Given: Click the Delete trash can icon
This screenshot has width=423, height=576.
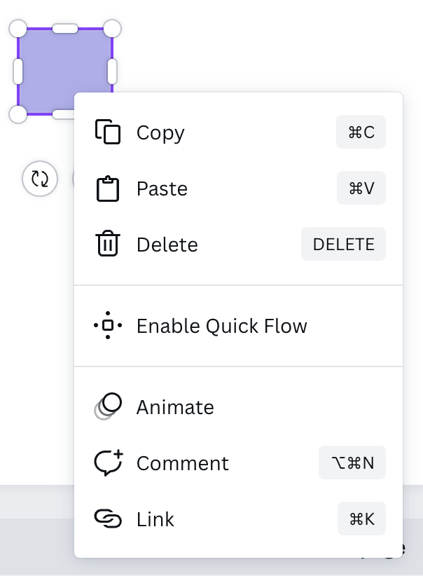Looking at the screenshot, I should [108, 243].
